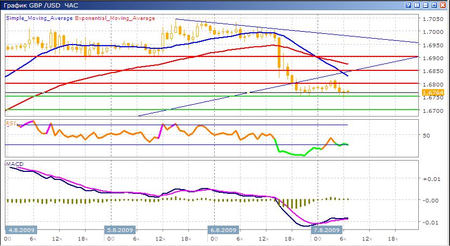Select the MACD indicator label
The height and width of the screenshot is (246, 450).
pos(13,163)
